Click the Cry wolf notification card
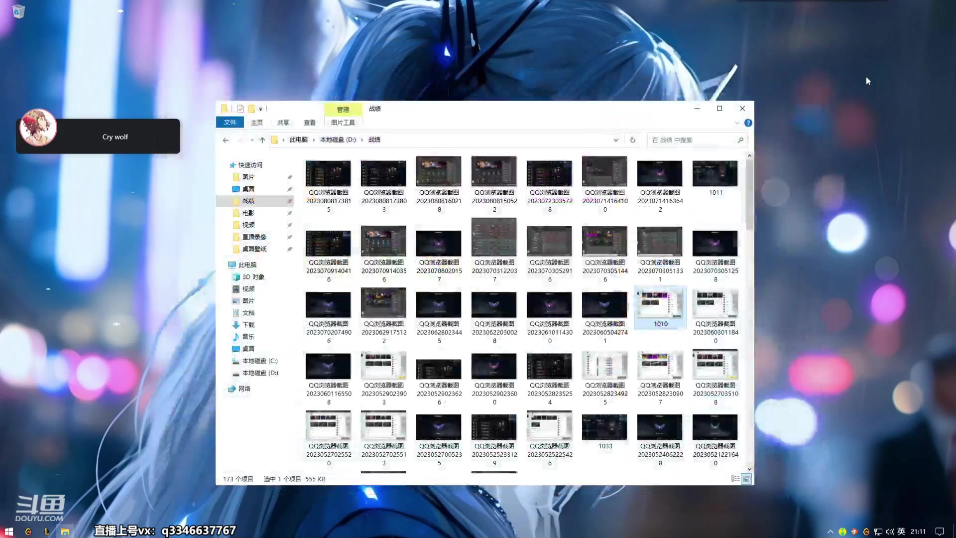This screenshot has width=956, height=538. pyautogui.click(x=98, y=136)
